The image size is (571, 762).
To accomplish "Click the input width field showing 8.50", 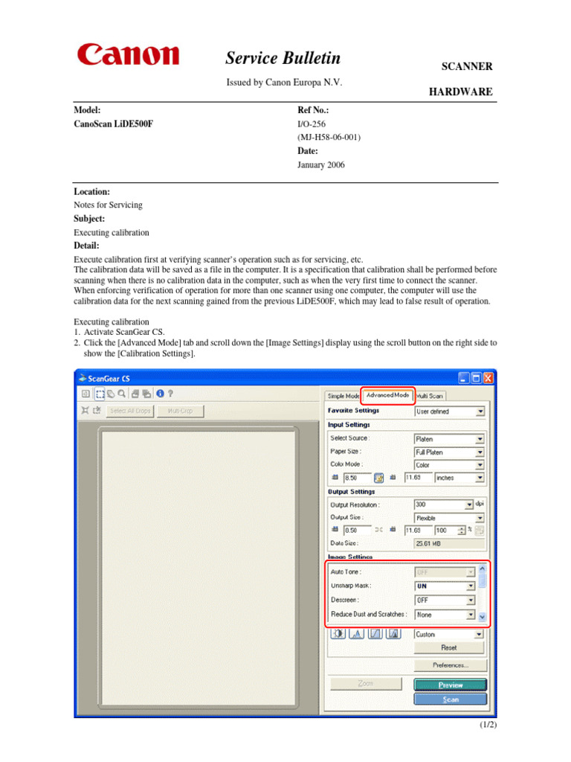I will click(x=358, y=478).
